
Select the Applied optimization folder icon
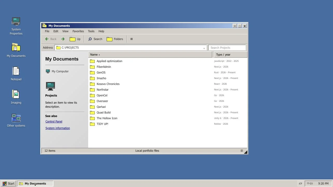[x=92, y=61]
